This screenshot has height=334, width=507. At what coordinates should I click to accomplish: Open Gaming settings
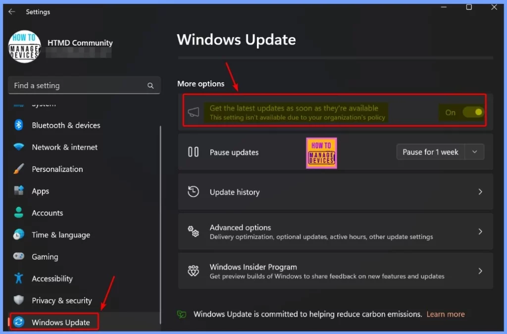45,257
